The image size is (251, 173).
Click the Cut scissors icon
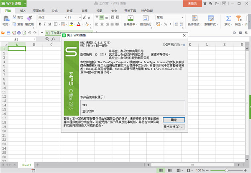14,18
